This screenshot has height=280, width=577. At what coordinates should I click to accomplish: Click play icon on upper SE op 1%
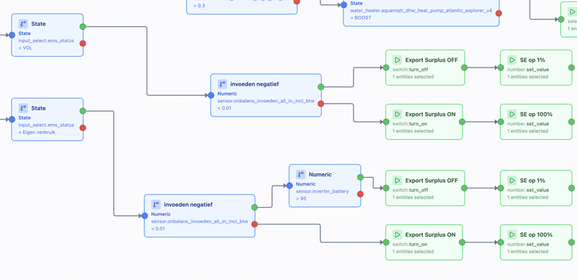[512, 60]
